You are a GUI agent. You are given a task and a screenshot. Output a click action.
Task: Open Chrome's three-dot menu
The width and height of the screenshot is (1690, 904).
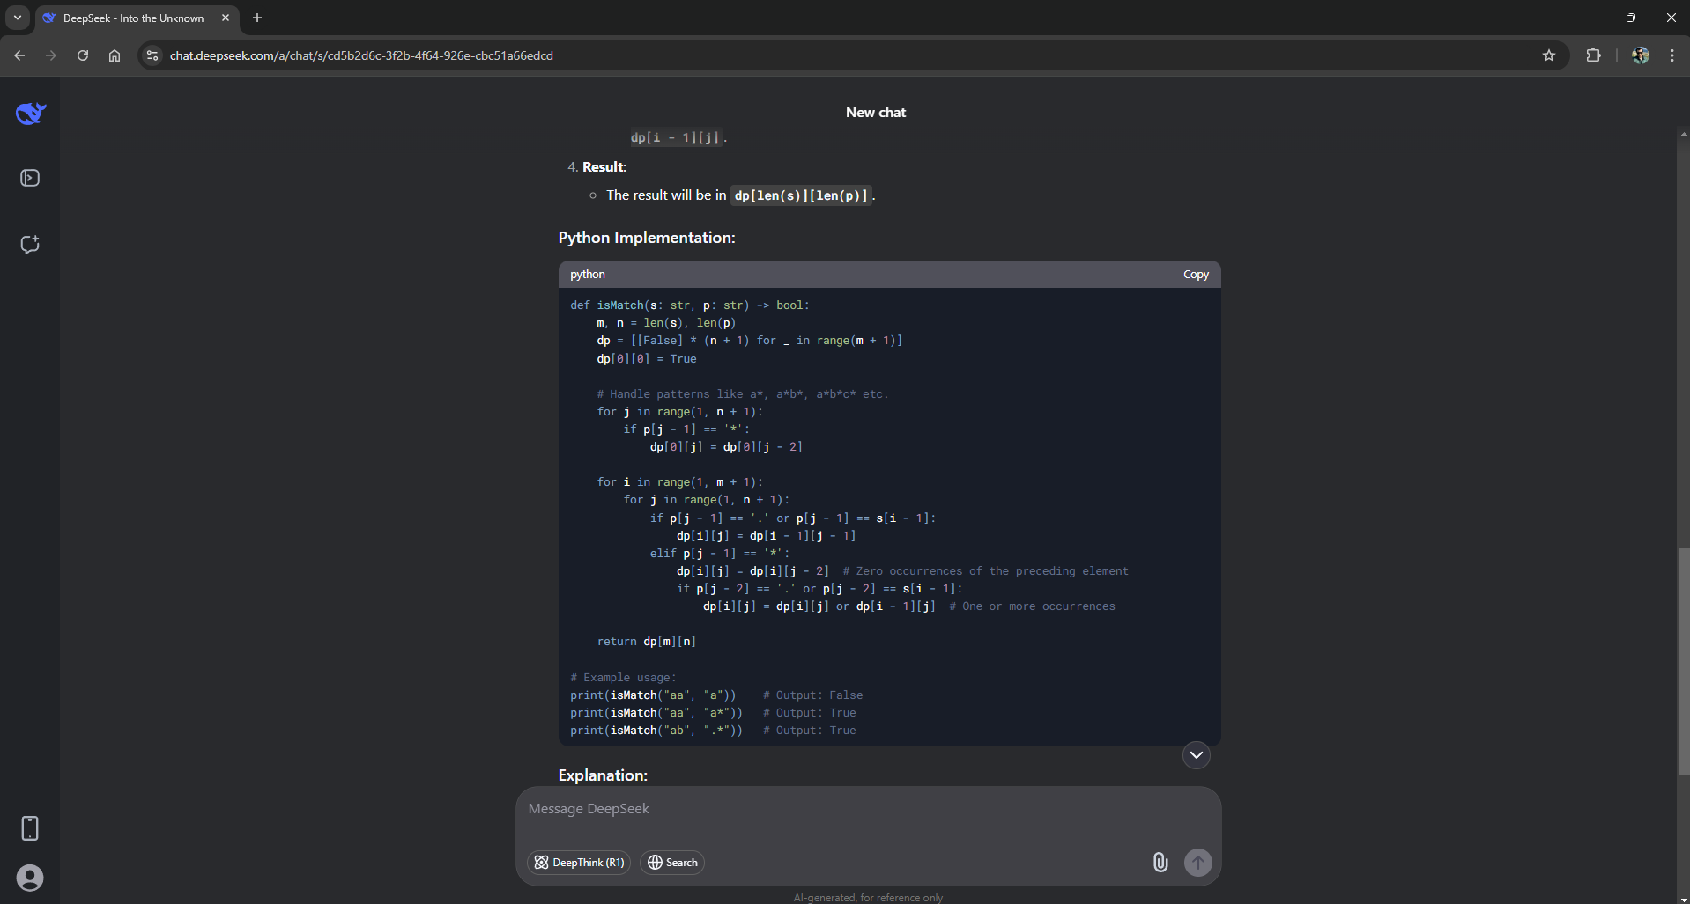pyautogui.click(x=1671, y=55)
